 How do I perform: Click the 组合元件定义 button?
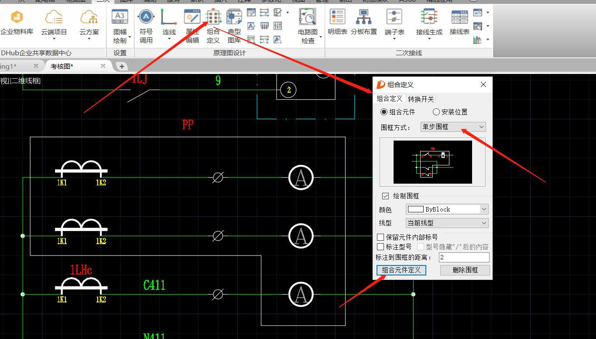[x=401, y=270]
